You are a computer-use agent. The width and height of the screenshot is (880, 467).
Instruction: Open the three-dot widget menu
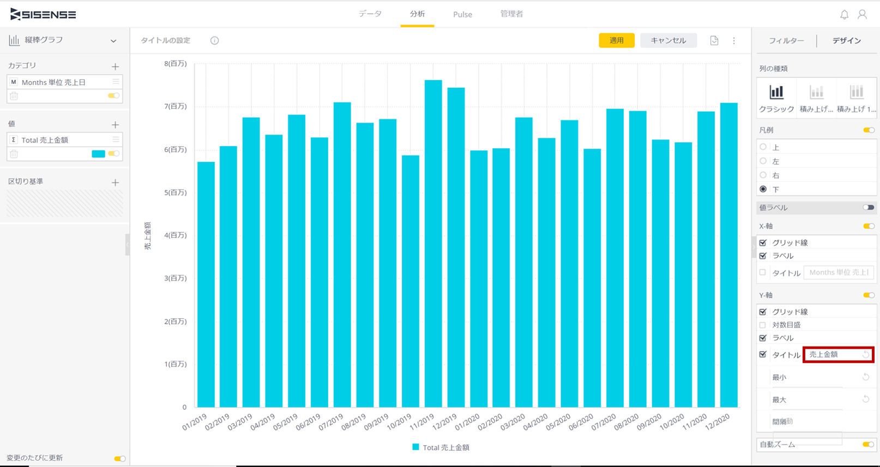734,40
